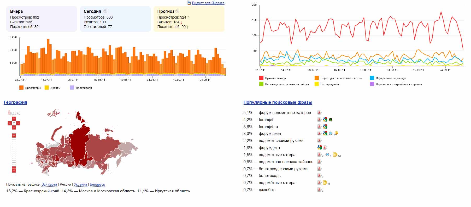471x207 pixels.
Task: Toggle the 'Просмотры' orange legend series
Action: [21, 88]
